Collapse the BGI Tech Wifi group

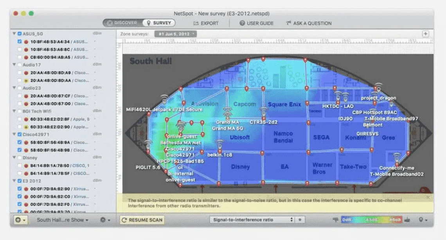14,111
